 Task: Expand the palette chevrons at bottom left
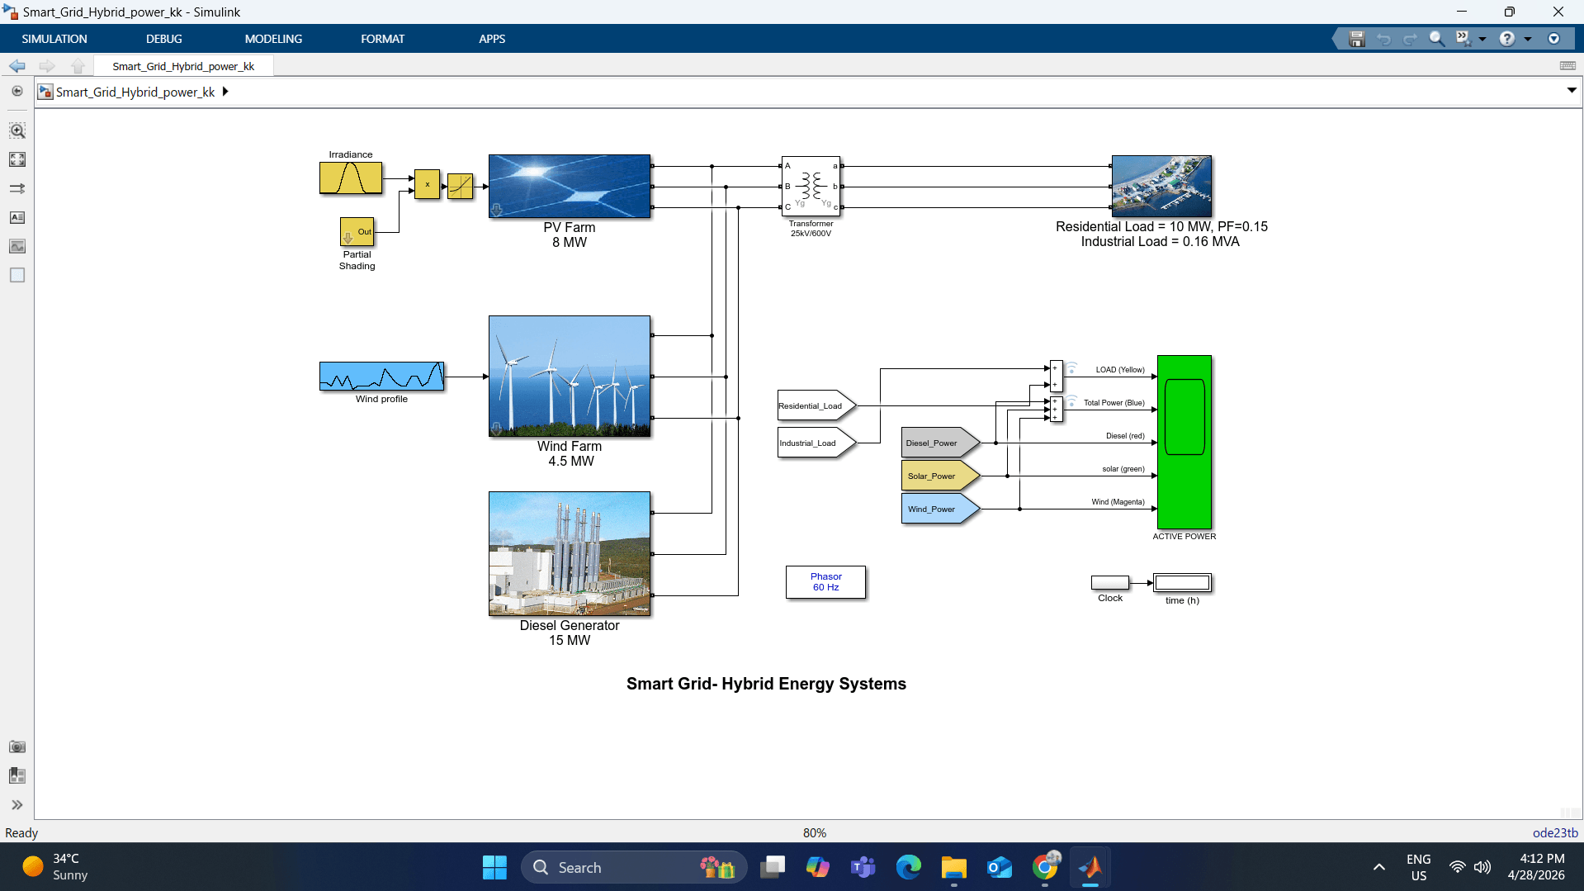point(17,805)
